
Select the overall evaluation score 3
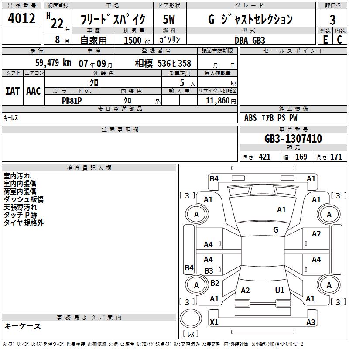pyautogui.click(x=332, y=20)
